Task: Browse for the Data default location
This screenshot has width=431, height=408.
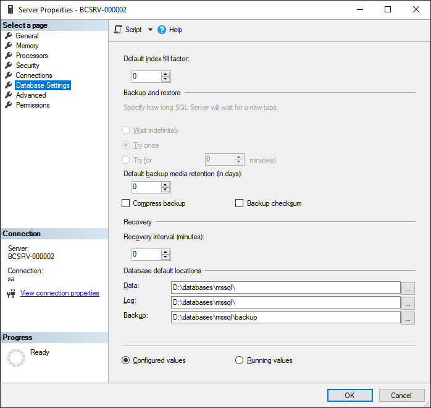Action: (408, 288)
